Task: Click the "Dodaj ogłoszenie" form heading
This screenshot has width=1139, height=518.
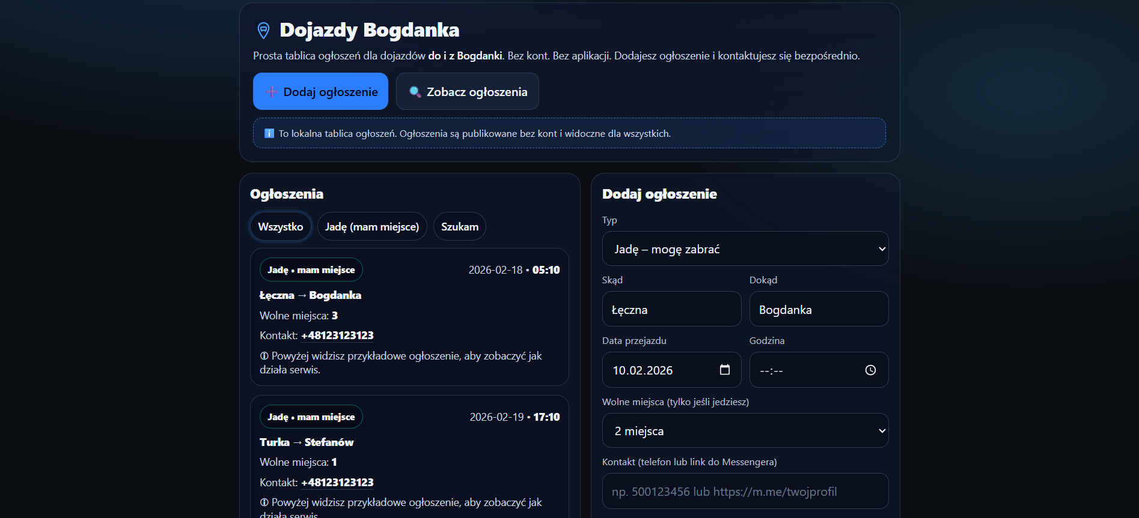Action: click(659, 194)
